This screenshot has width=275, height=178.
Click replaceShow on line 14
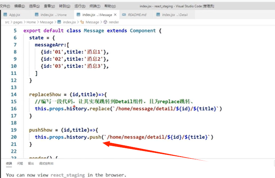[x=45, y=94]
